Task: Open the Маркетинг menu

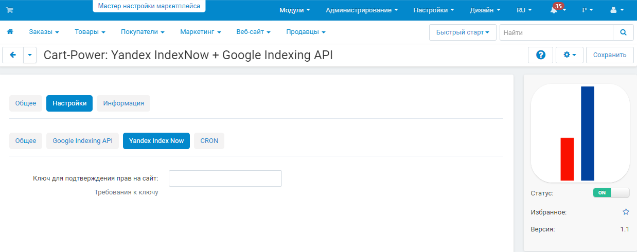Action: (x=200, y=32)
